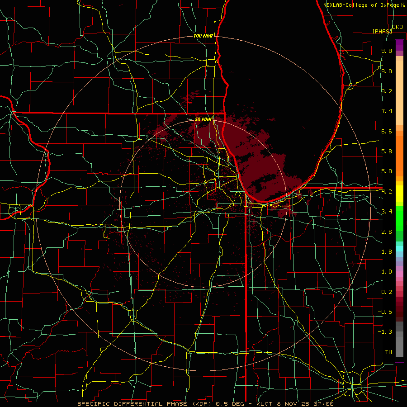Pick the bright green segment of color bar

[x=399, y=218]
